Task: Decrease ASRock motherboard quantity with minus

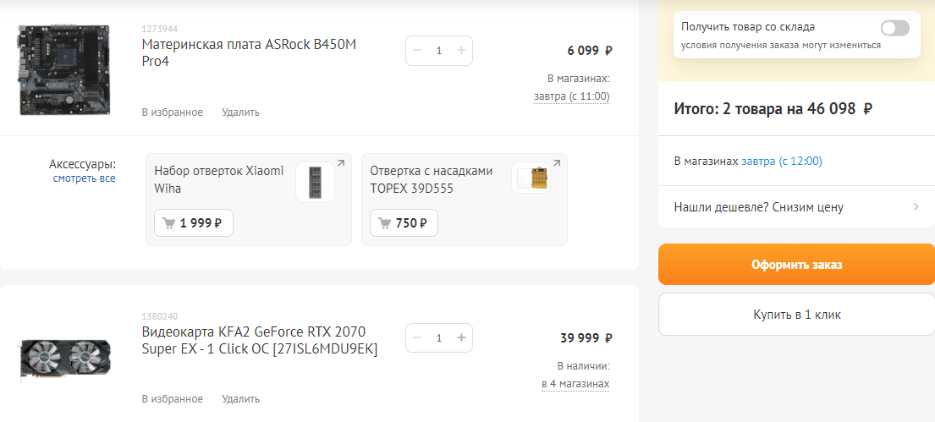Action: [x=417, y=51]
